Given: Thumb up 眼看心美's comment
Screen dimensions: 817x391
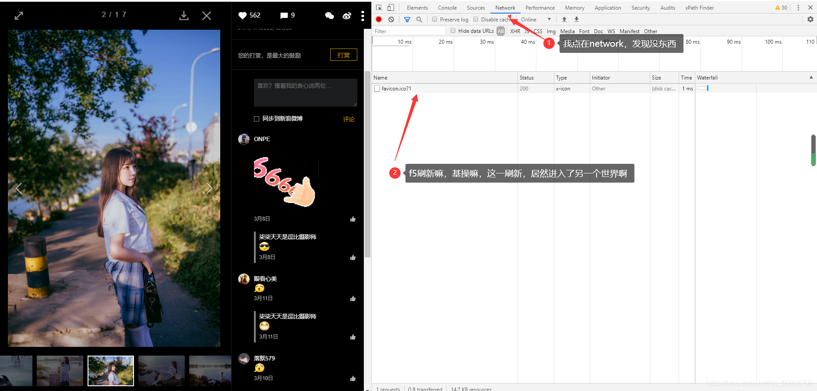Looking at the screenshot, I should [353, 298].
